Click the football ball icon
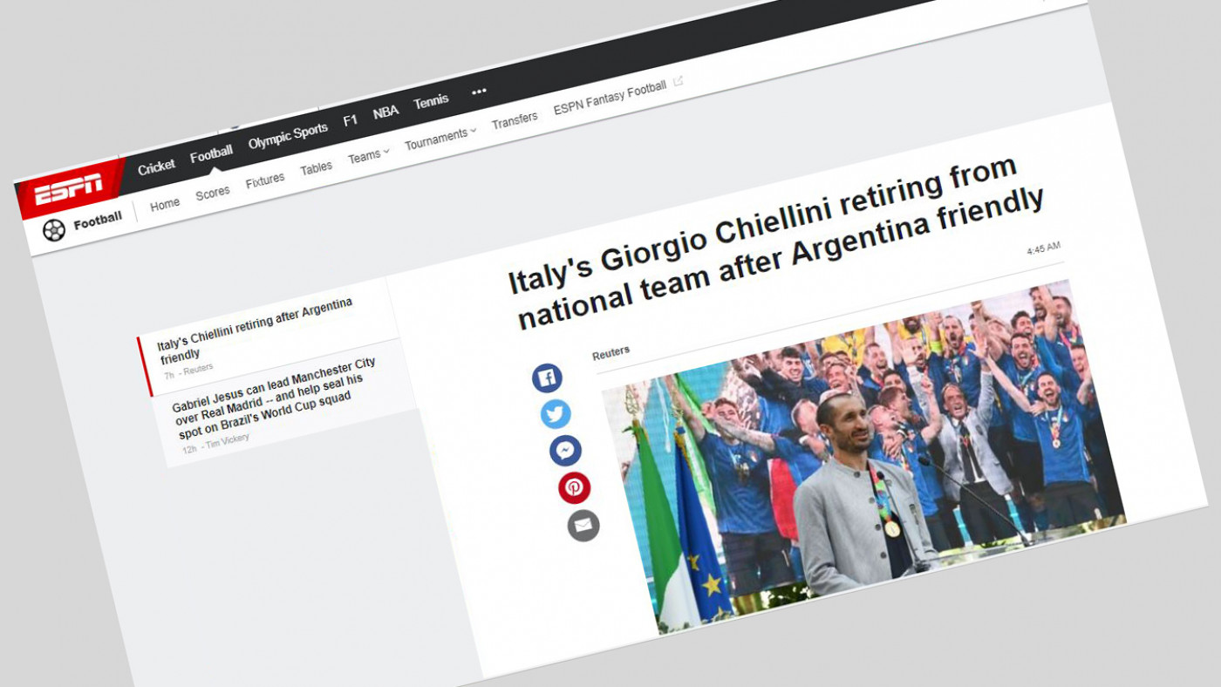The height and width of the screenshot is (687, 1221). point(54,230)
